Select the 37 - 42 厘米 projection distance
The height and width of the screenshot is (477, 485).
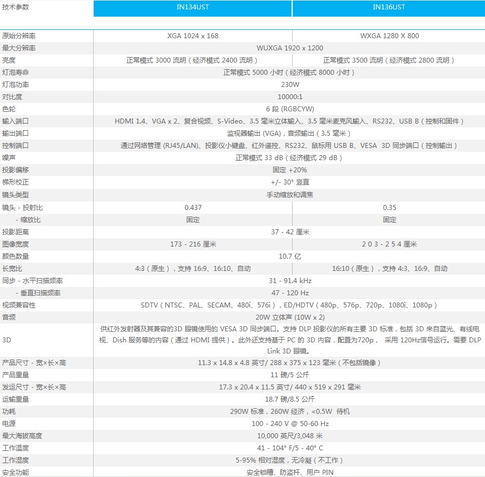tap(290, 232)
